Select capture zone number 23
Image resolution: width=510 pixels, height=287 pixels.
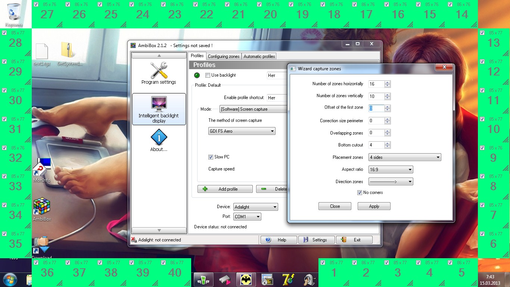tap(175, 14)
